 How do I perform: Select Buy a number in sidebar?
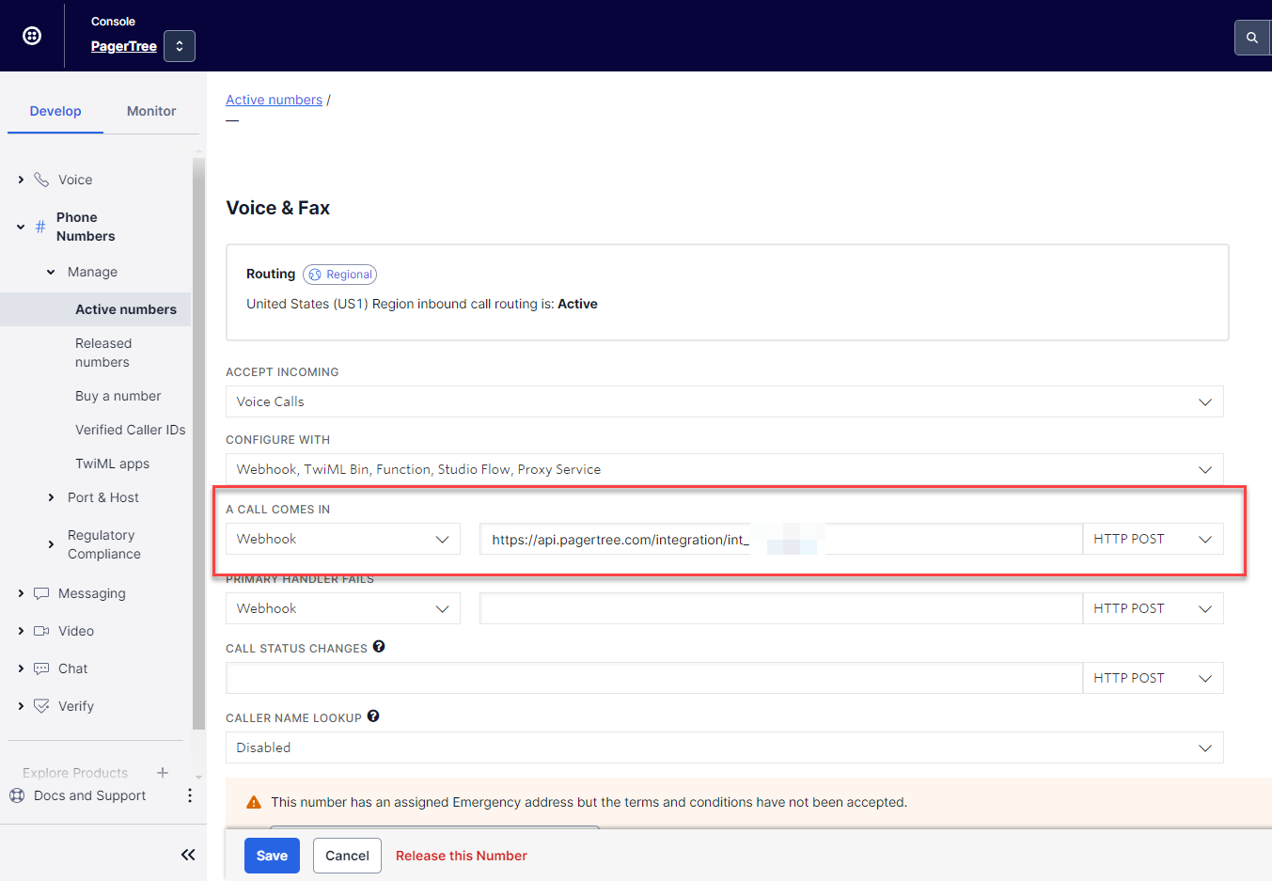coord(118,396)
